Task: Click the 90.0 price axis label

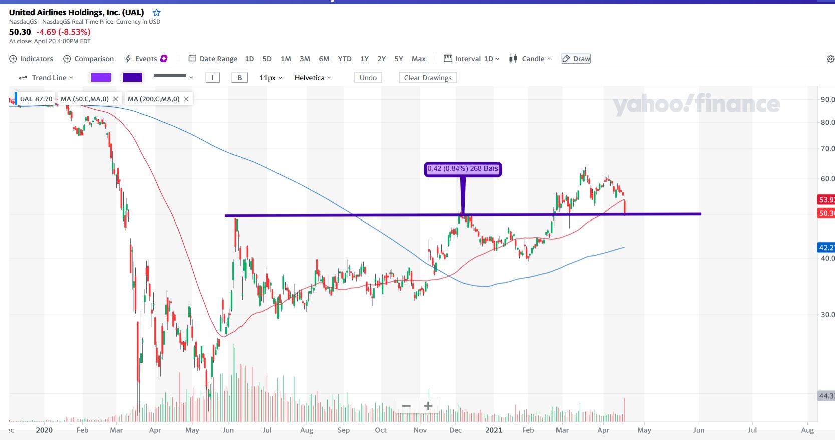Action: click(x=827, y=99)
